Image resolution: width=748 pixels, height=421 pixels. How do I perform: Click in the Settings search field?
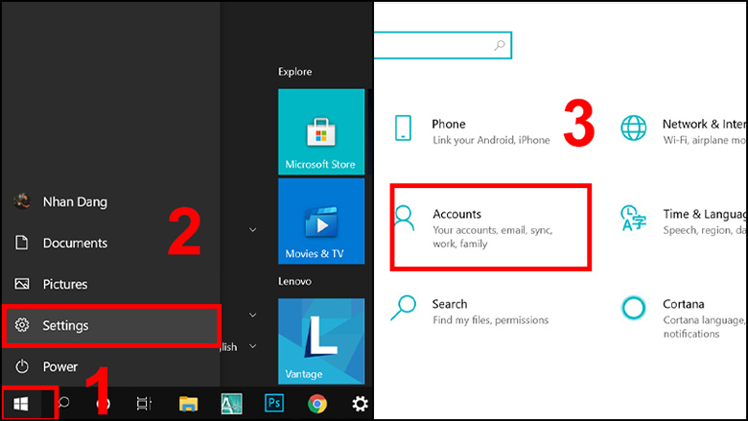[442, 45]
